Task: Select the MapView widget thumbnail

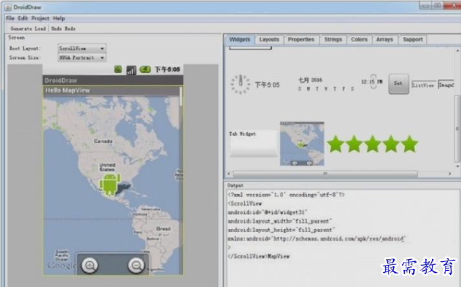Action: tap(302, 143)
